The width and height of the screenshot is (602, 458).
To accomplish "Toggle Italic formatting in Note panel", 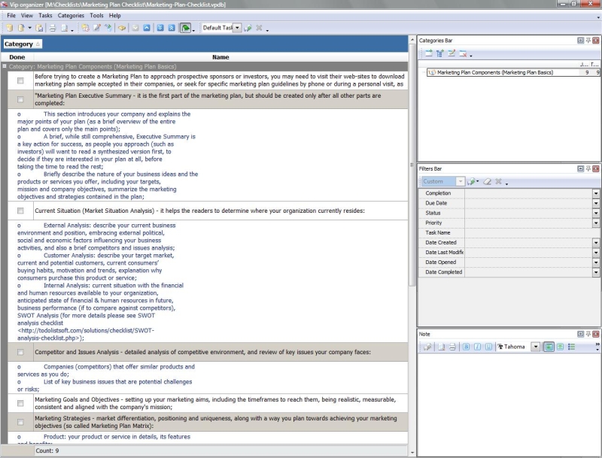I will pyautogui.click(x=477, y=347).
